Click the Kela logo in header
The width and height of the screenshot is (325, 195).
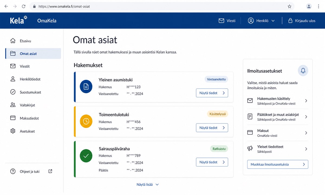coord(18,20)
